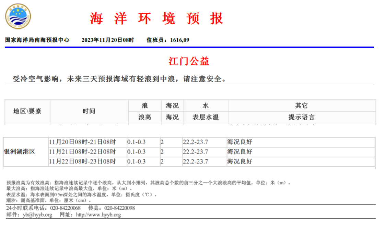Click the 值班员：1616,09 duty officer text
This screenshot has width=386, height=232.
pyautogui.click(x=168, y=40)
